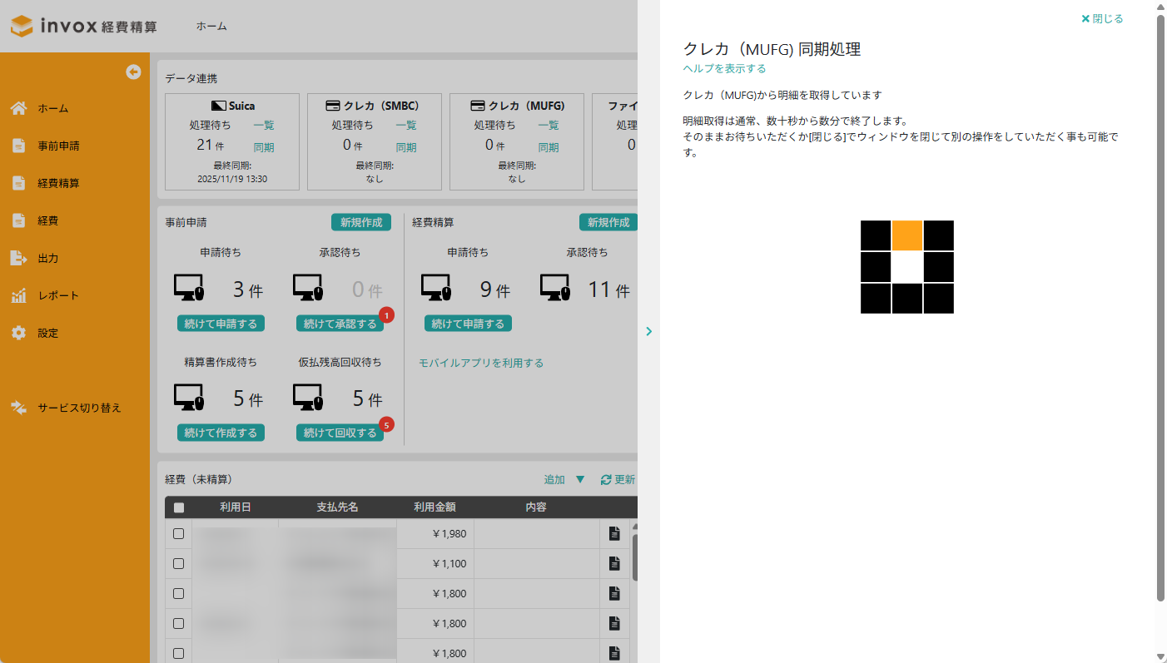This screenshot has width=1167, height=663.
Task: Select ホーム in the top navigation
Action: point(211,26)
